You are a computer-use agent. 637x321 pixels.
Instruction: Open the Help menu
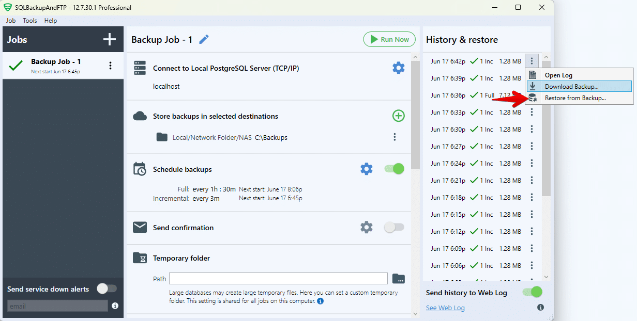(51, 21)
